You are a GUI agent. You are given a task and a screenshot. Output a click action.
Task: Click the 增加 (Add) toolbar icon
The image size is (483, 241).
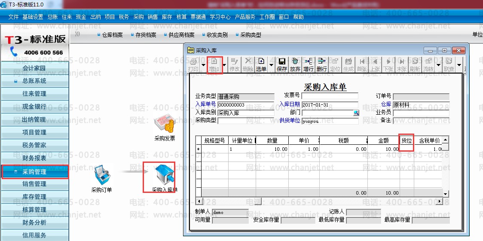(214, 64)
